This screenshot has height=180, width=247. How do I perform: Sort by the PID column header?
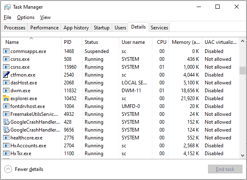72,42
